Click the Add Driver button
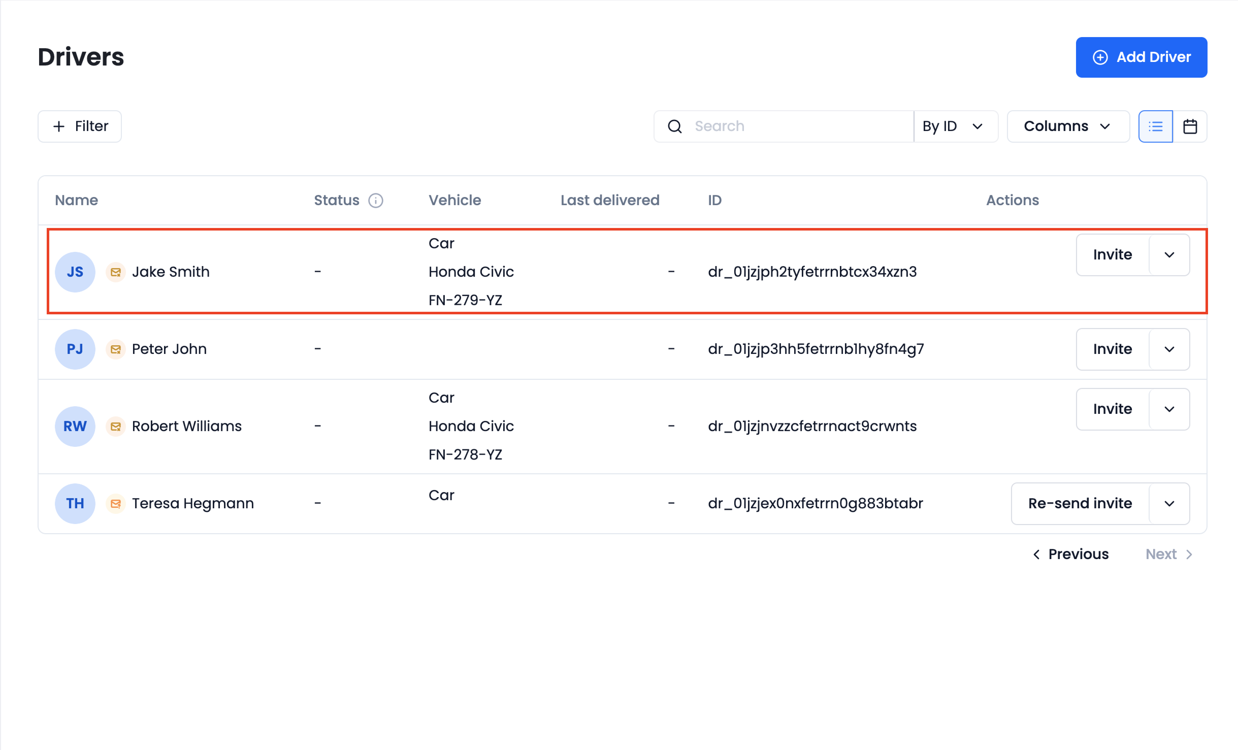The width and height of the screenshot is (1238, 750). click(x=1141, y=57)
